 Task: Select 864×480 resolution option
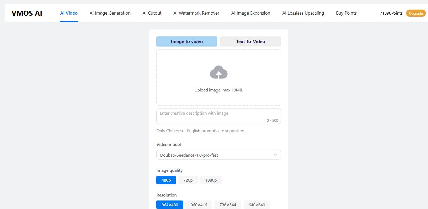click(x=170, y=205)
